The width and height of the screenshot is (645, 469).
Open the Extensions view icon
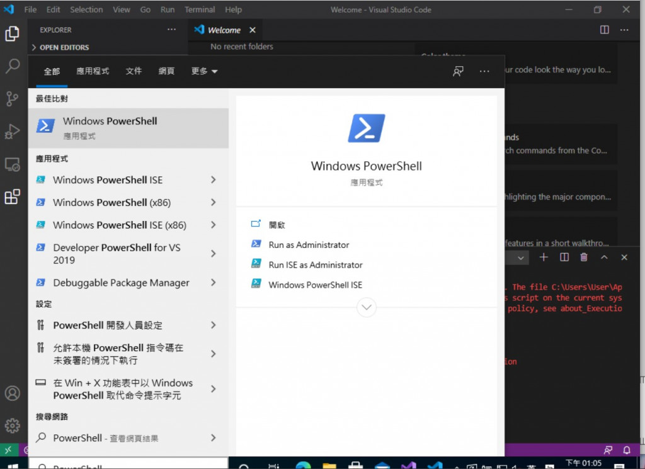click(x=13, y=196)
